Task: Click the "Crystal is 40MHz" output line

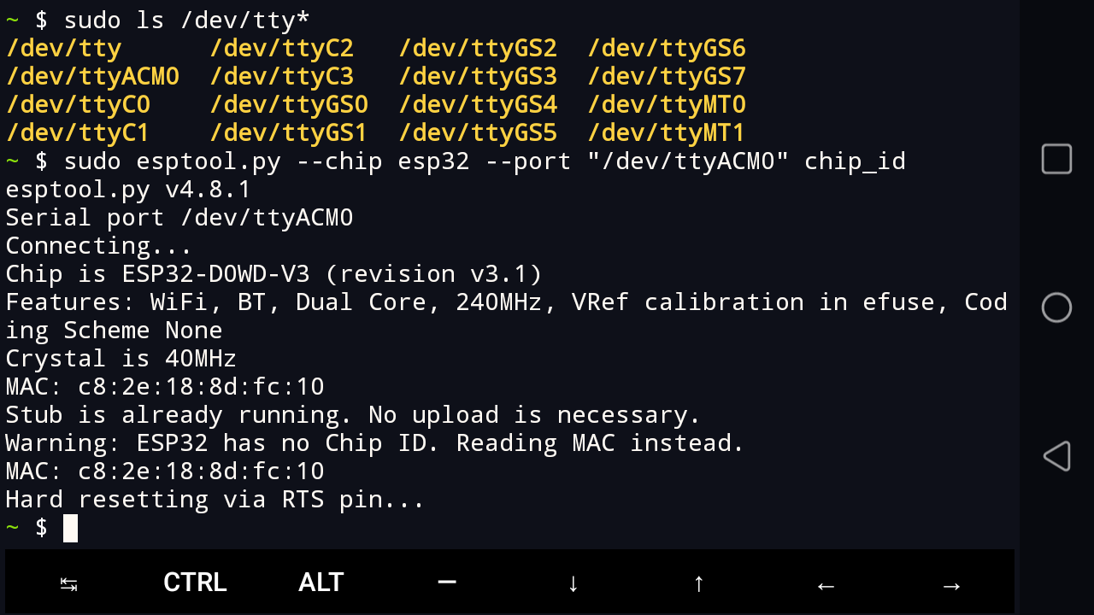Action: click(121, 359)
